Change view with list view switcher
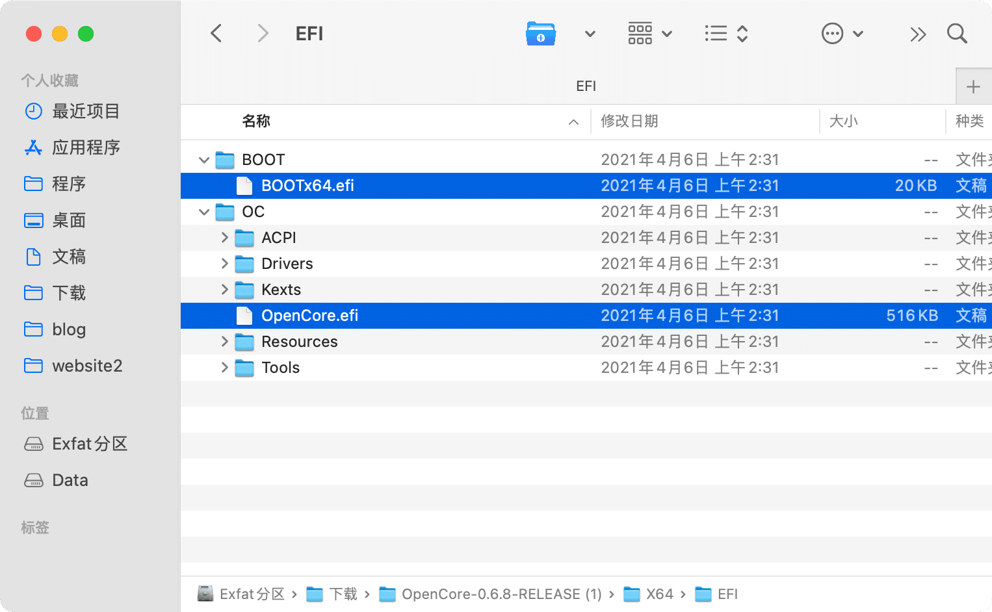Image resolution: width=992 pixels, height=612 pixels. tap(726, 34)
